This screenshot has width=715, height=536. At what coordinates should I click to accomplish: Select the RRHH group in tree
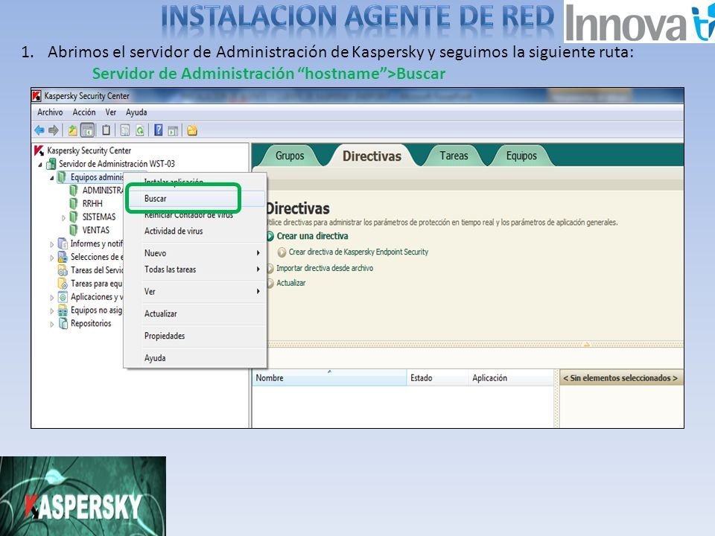[92, 203]
